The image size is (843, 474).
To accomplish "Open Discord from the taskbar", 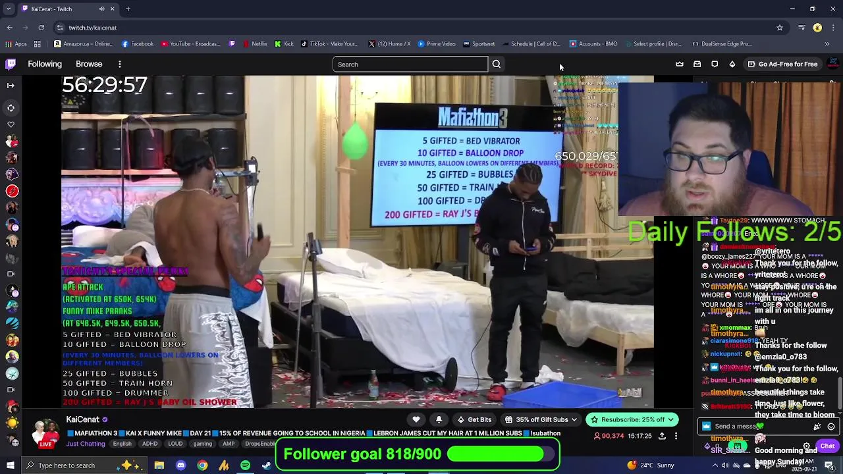I will tap(180, 465).
